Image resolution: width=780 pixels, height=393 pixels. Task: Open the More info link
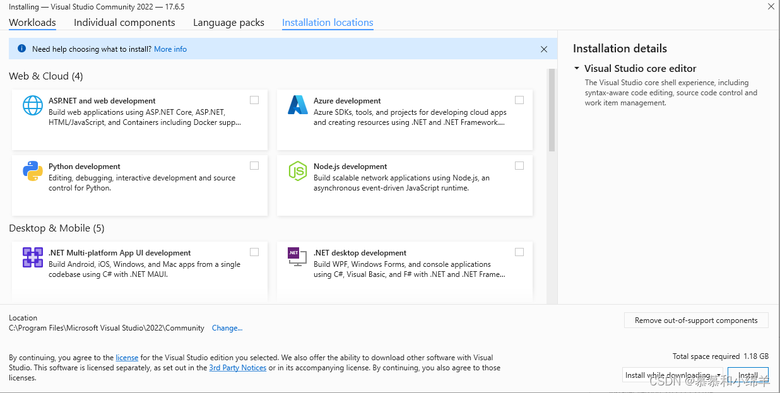[170, 49]
